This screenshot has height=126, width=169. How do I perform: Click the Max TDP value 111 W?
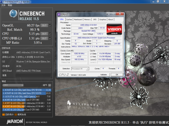[102, 28]
